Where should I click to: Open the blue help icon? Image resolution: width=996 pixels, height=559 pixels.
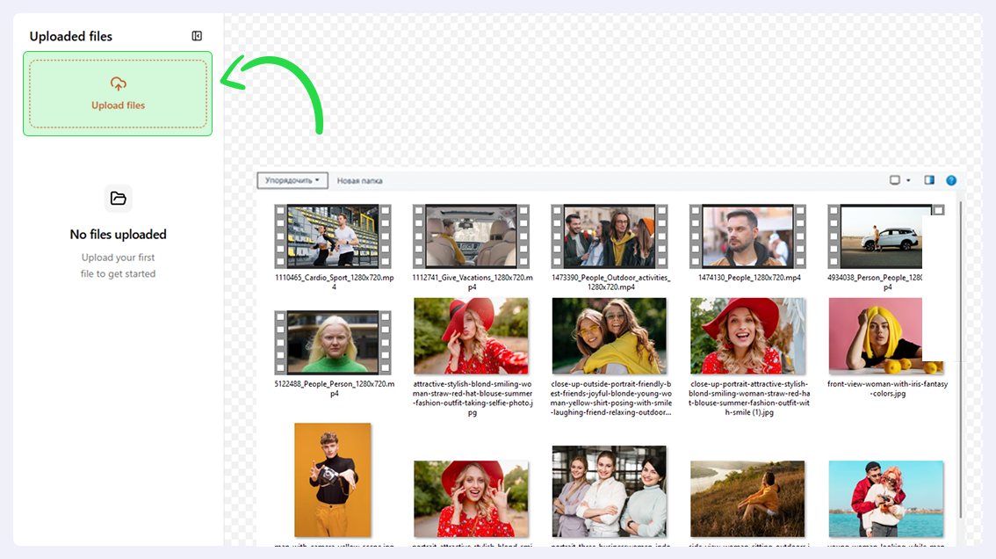tap(951, 180)
